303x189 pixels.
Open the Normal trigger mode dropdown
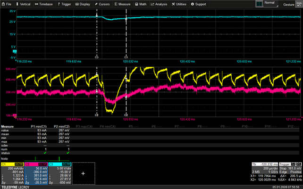click(270, 4)
